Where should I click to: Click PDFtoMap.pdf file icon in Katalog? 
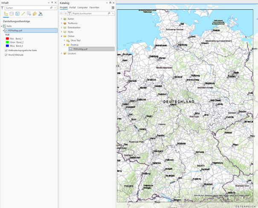[x=71, y=49]
